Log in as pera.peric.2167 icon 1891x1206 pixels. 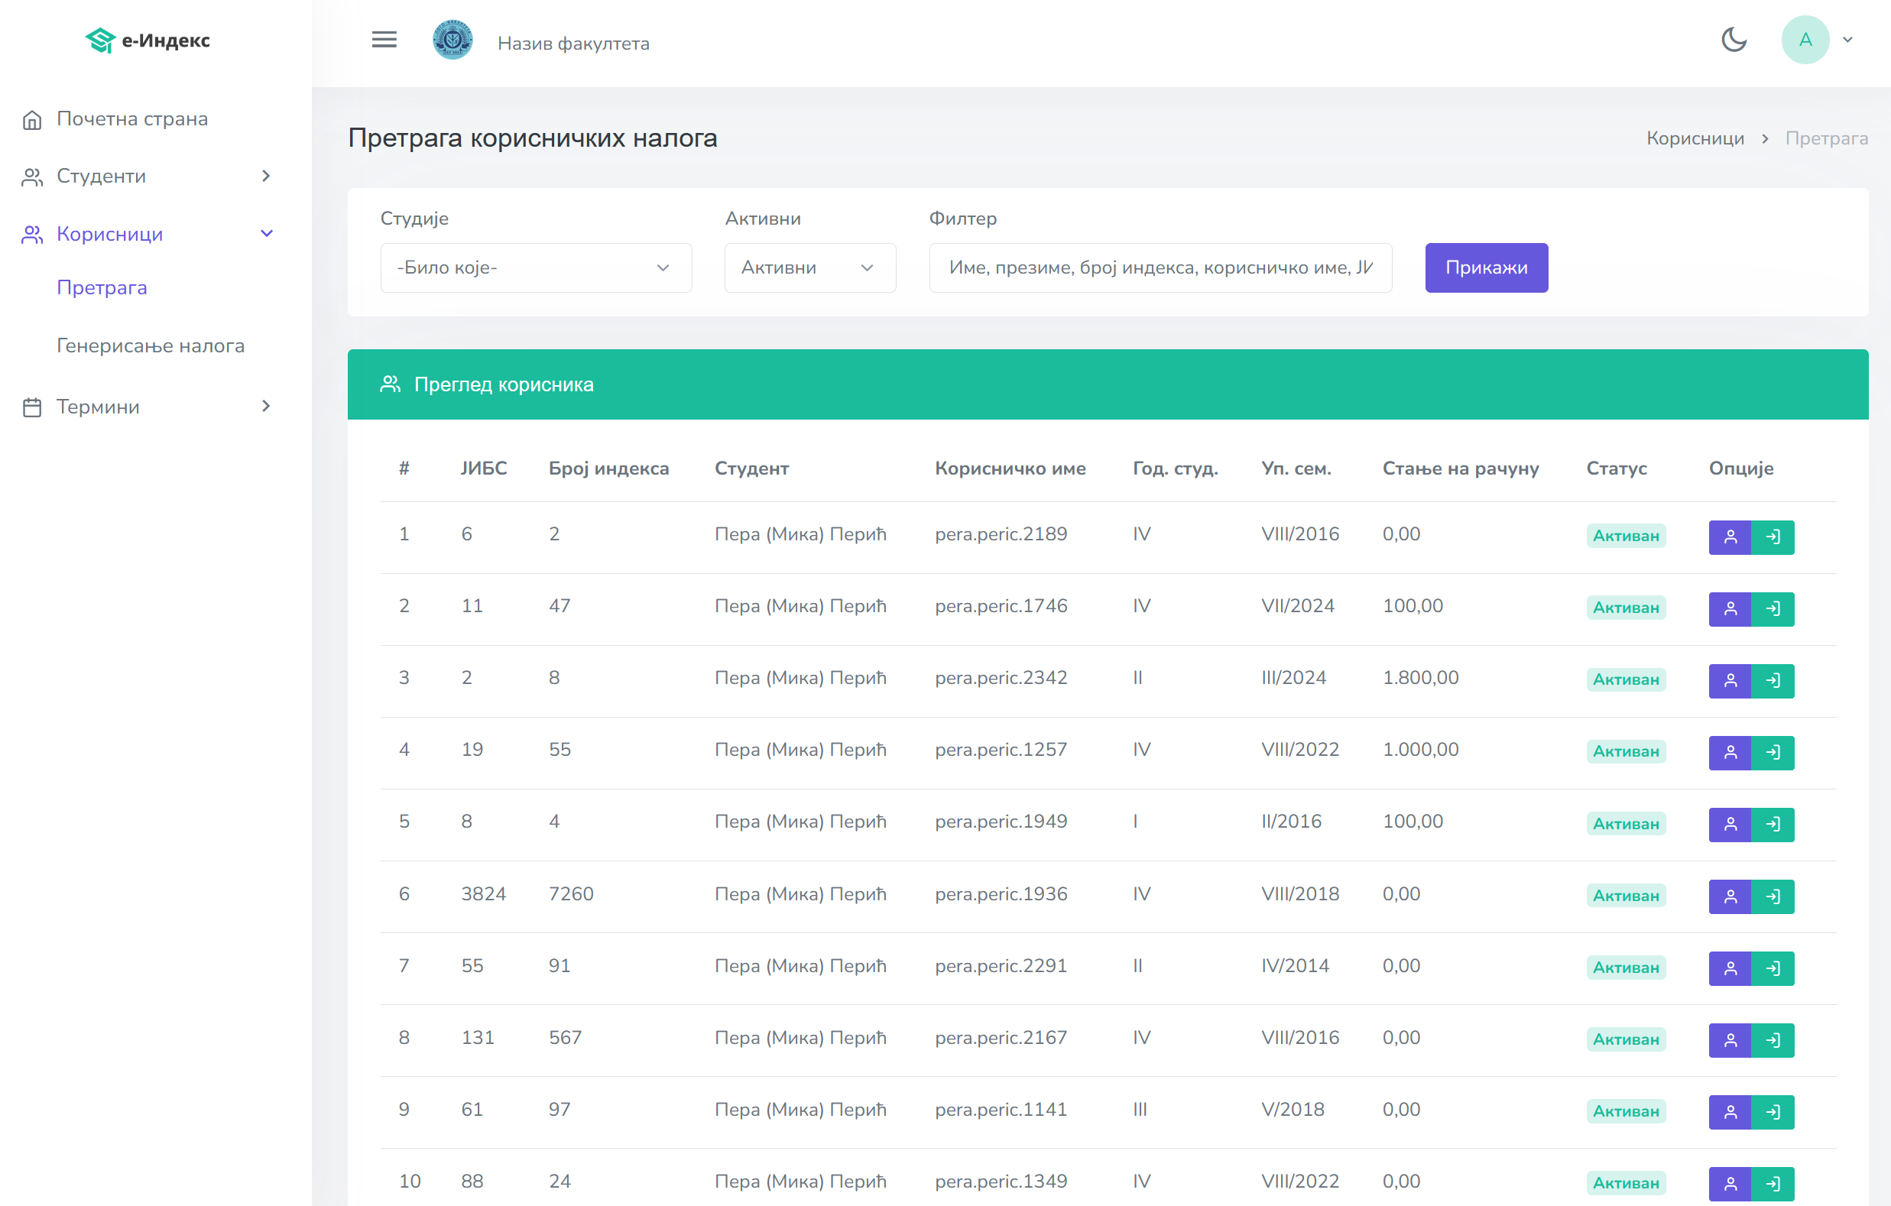coord(1773,1039)
